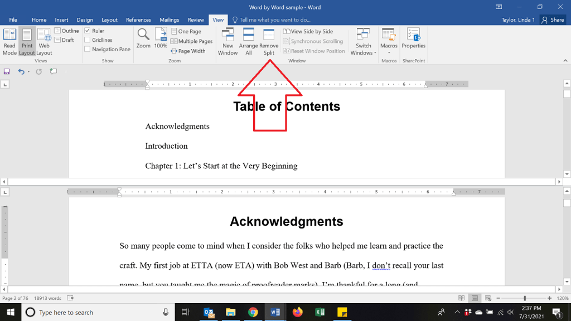Open SharePoint Properties icon

[413, 38]
